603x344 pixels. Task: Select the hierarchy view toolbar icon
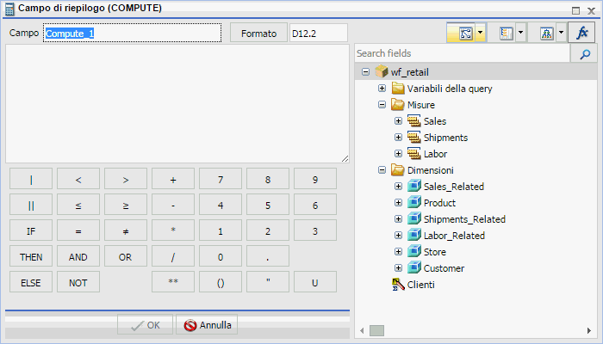coord(546,34)
